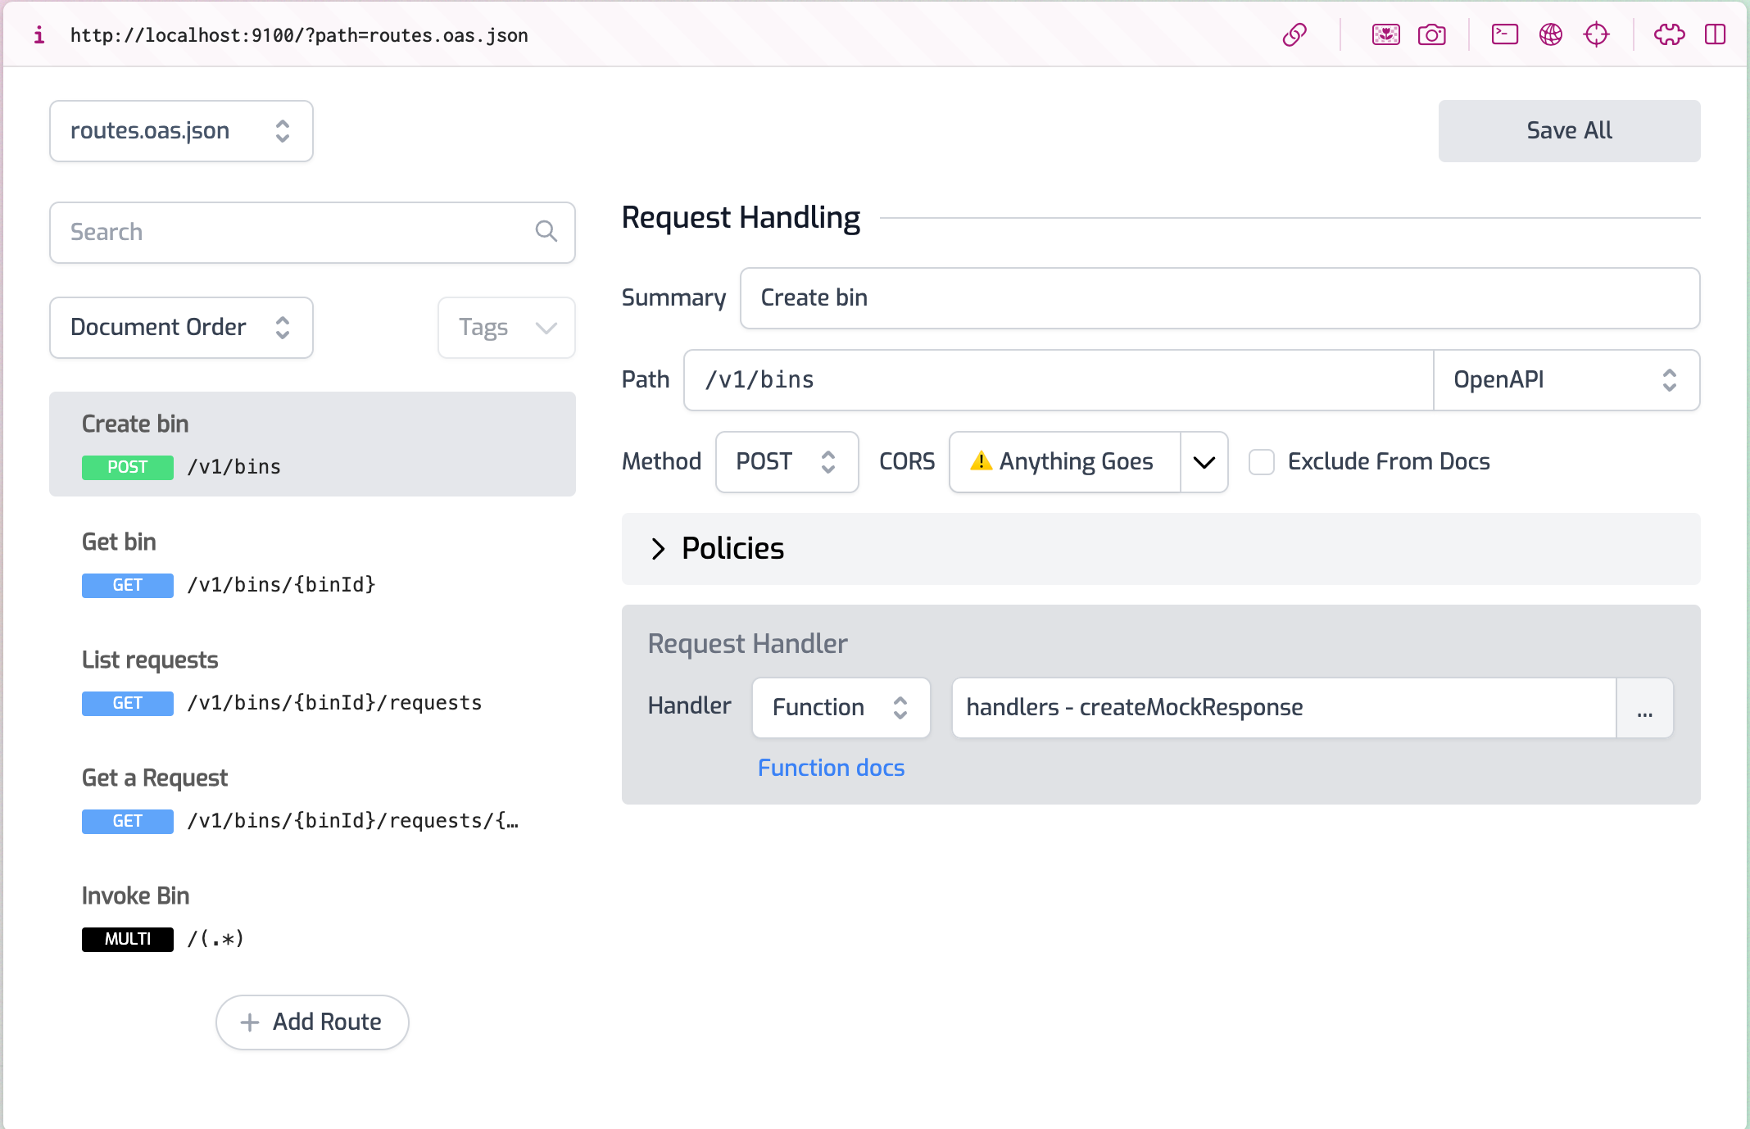Select the Get bin route
1750x1129 pixels.
click(312, 562)
